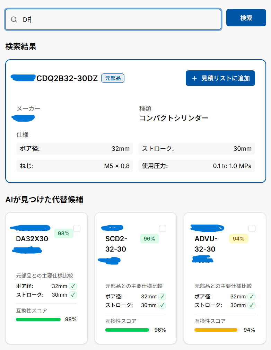Click the ねじ M5 × 0.8 spec row

click(x=75, y=166)
